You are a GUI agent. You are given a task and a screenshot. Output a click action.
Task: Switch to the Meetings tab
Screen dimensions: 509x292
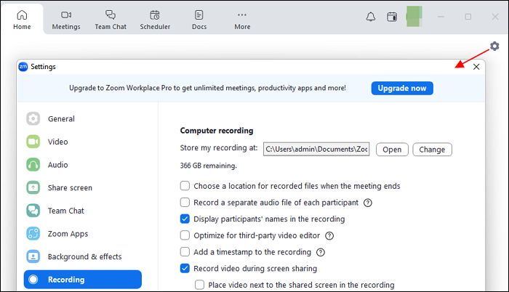[x=66, y=20]
